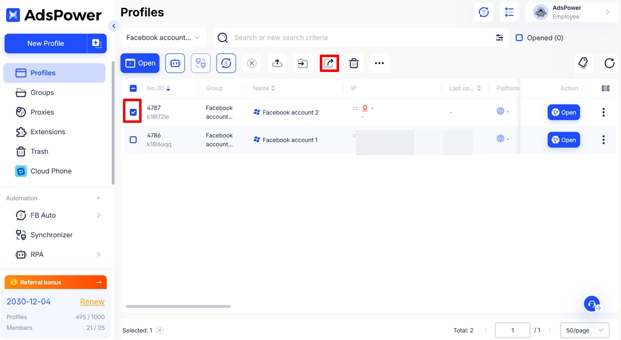
Task: Click the tag icon at the toolbar's right
Action: (583, 63)
